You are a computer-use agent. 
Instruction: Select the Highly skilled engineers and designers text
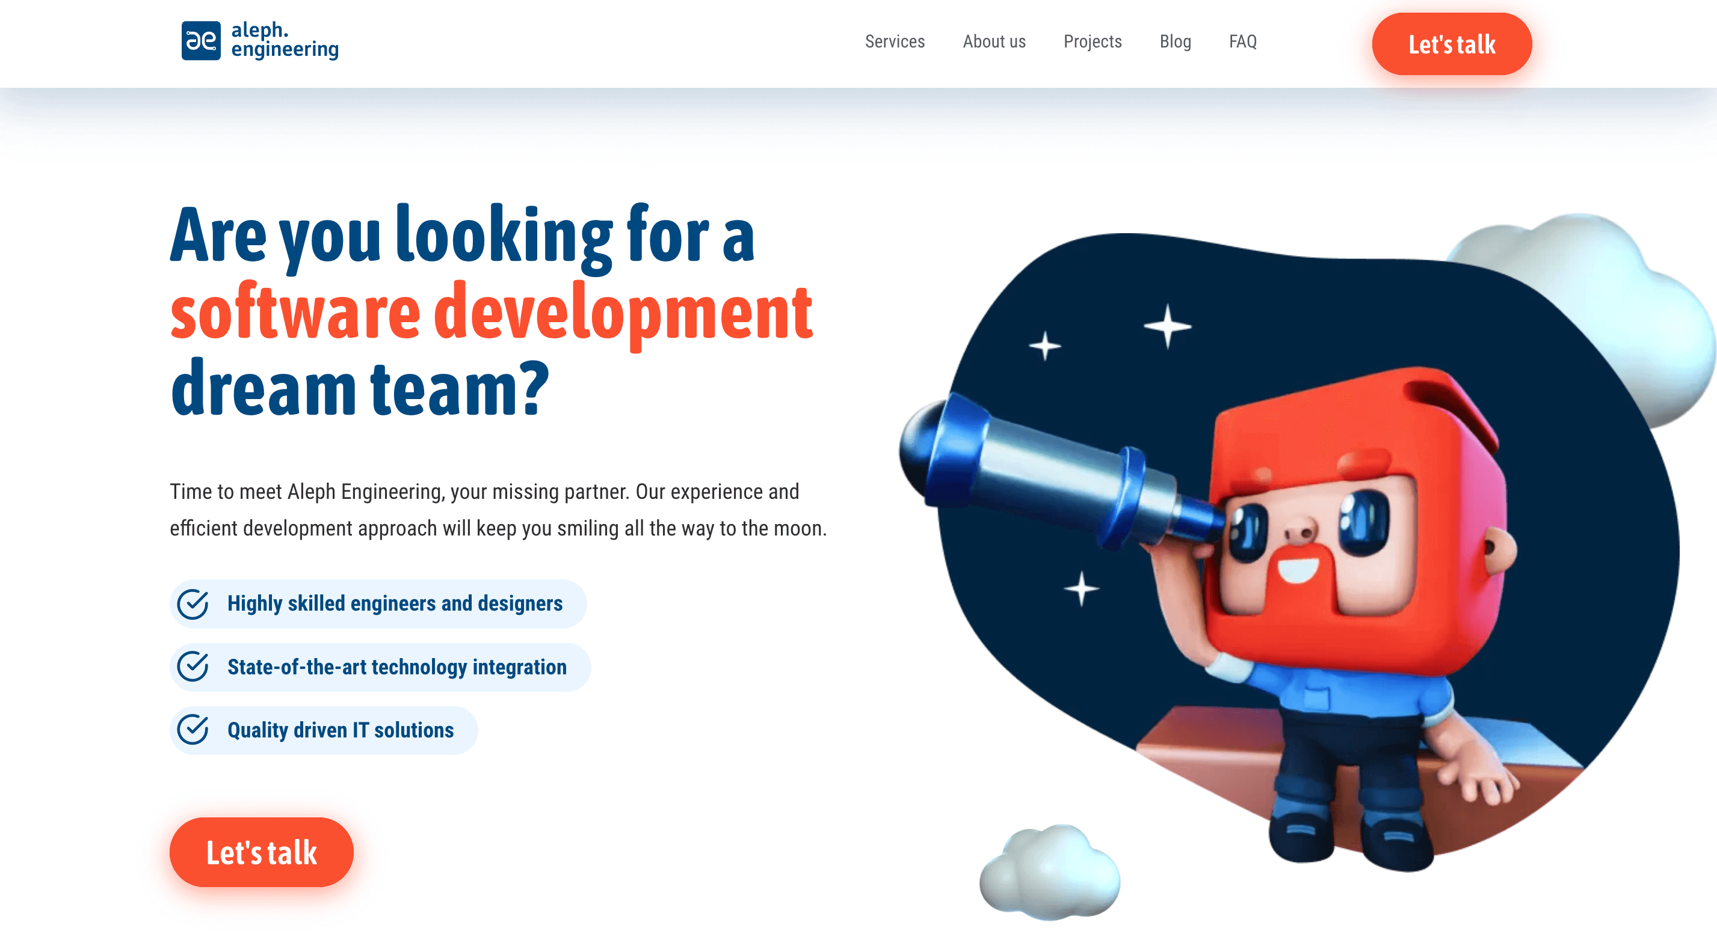click(395, 604)
